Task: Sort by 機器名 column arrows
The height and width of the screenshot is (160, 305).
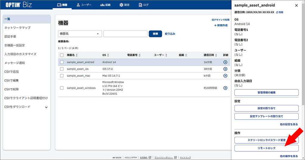Action: (77, 55)
